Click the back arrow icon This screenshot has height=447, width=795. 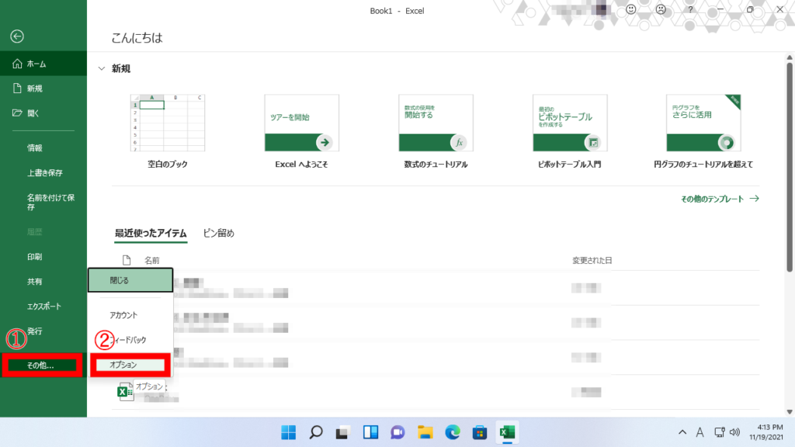pyautogui.click(x=17, y=36)
